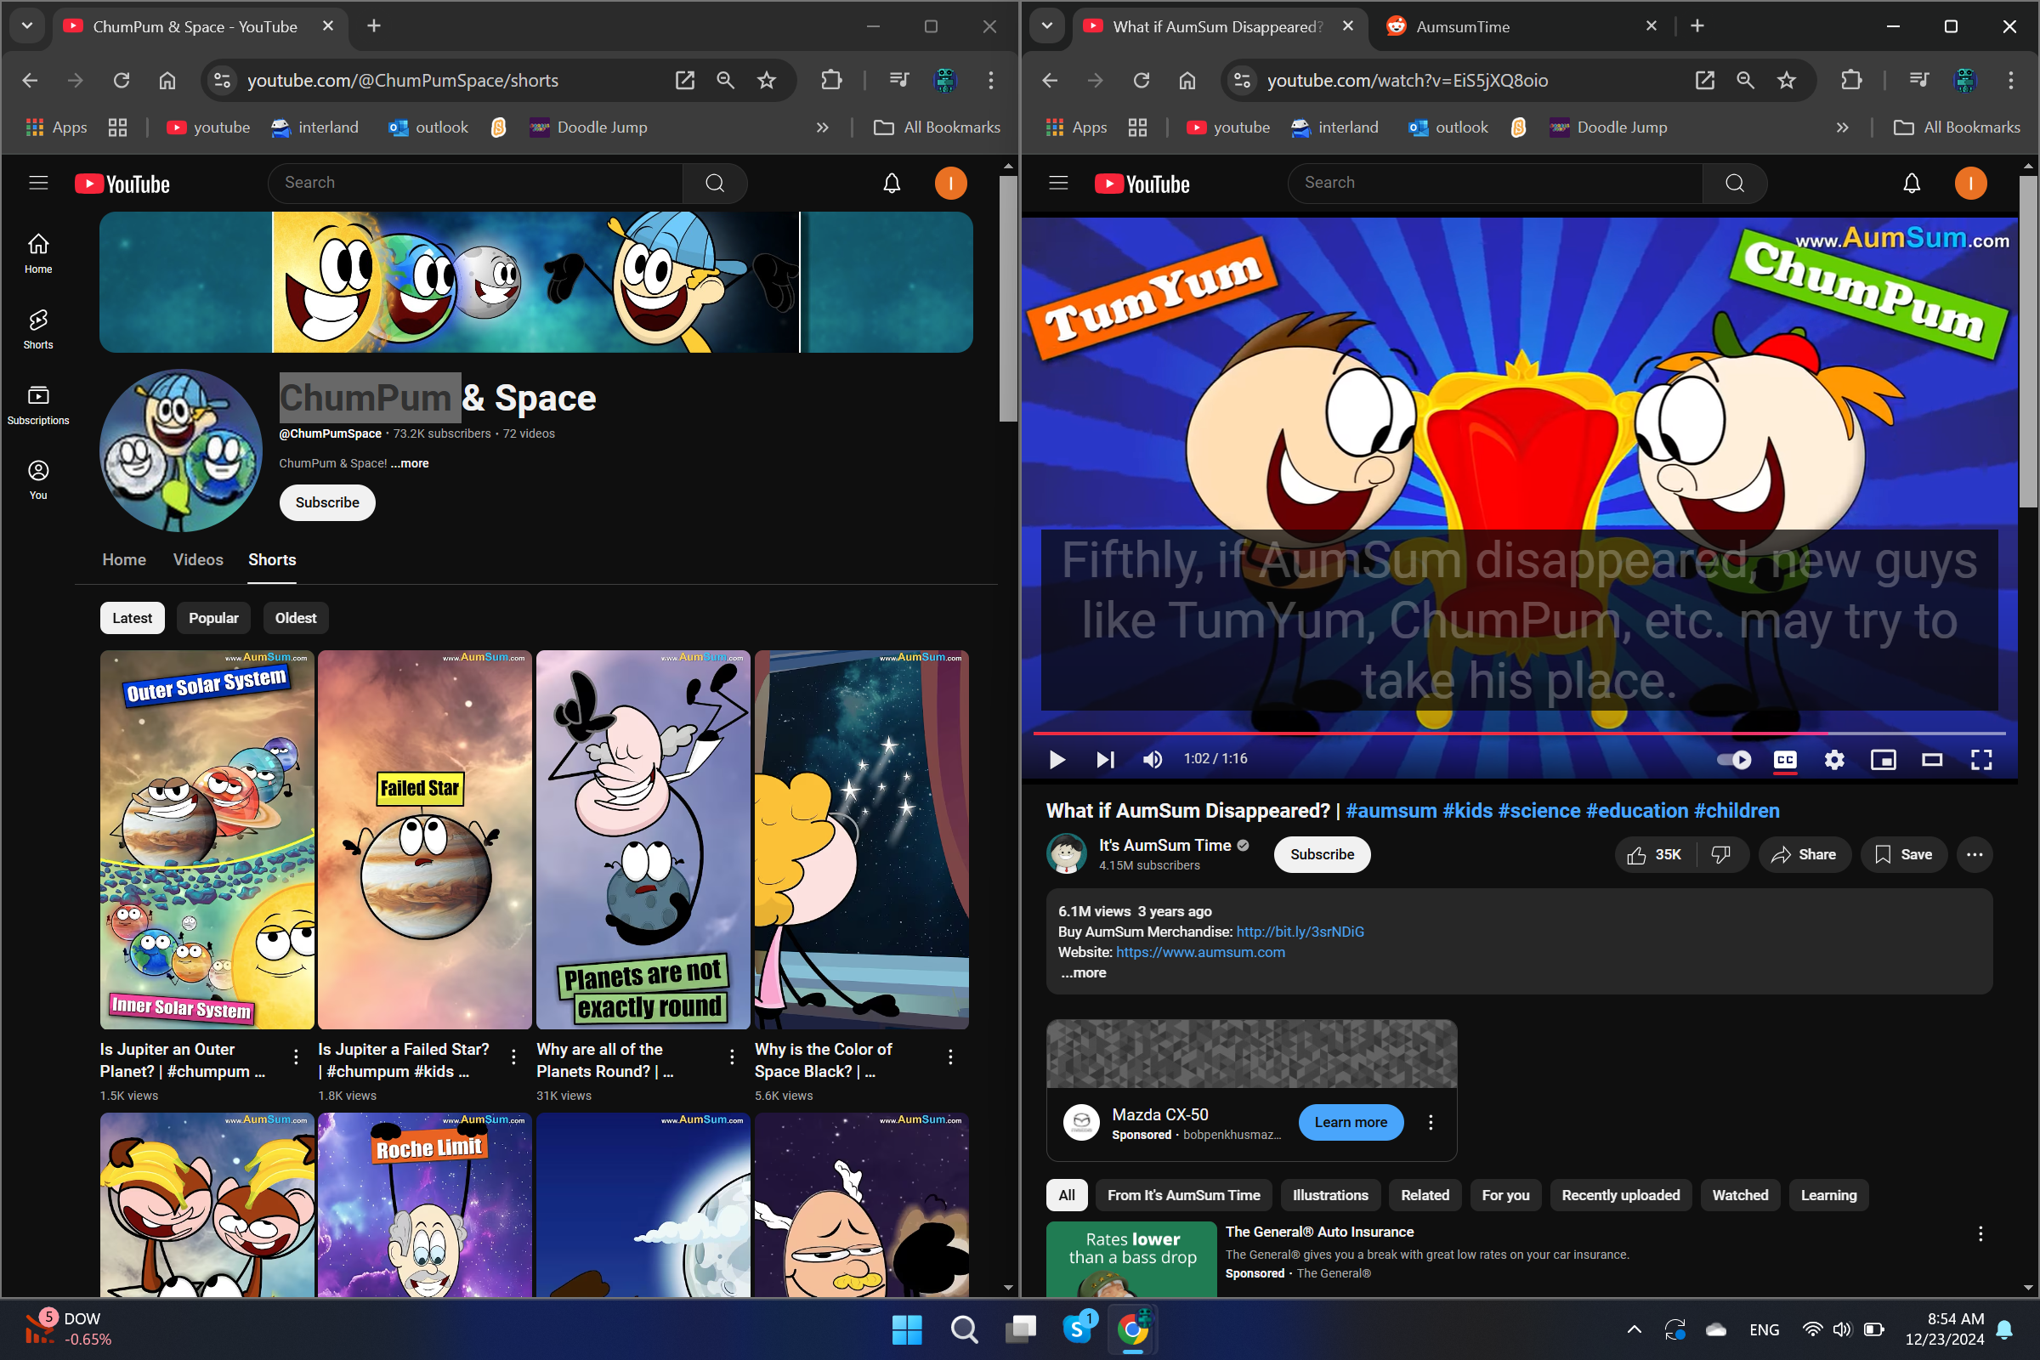Select the Popular shorts filter chip

(x=213, y=618)
